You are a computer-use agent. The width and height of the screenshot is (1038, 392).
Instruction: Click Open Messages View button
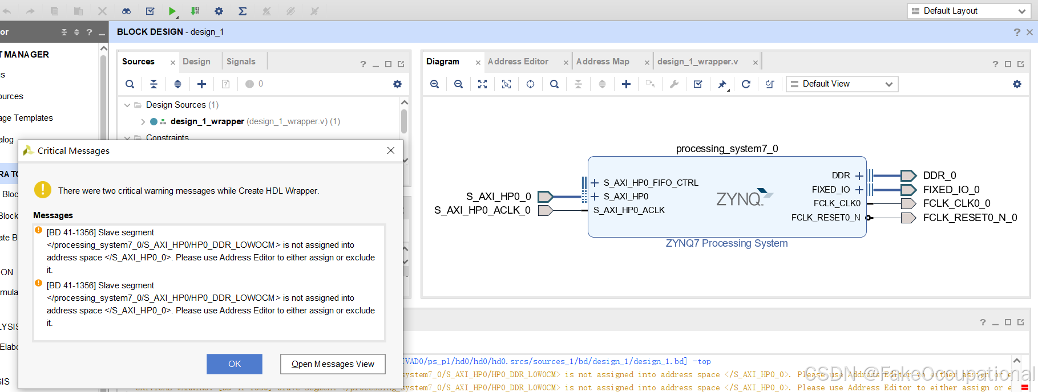(x=333, y=364)
